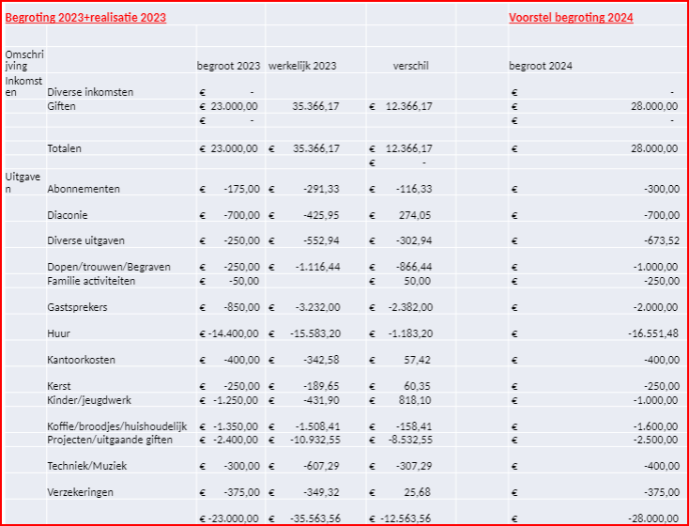The width and height of the screenshot is (689, 526).
Task: Click the Huur 2024 budget value -16.551,48
Action: [x=651, y=333]
